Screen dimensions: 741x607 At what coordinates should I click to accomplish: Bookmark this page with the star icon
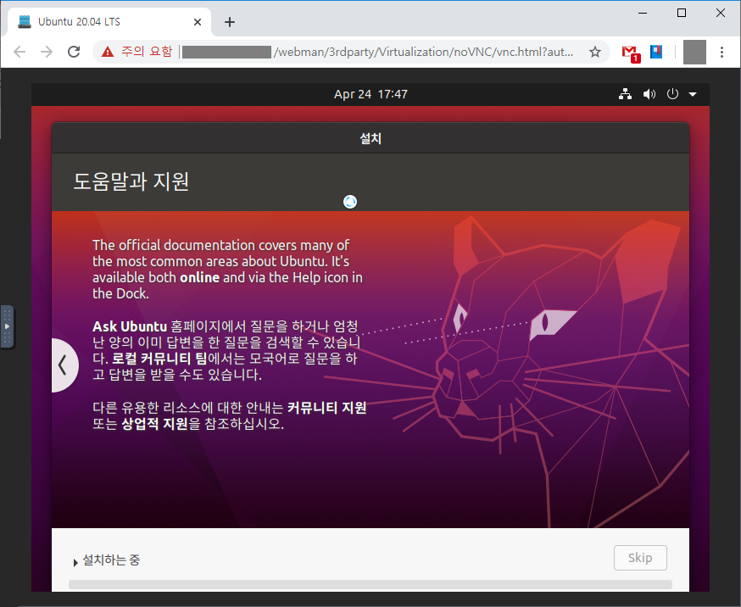coord(595,52)
